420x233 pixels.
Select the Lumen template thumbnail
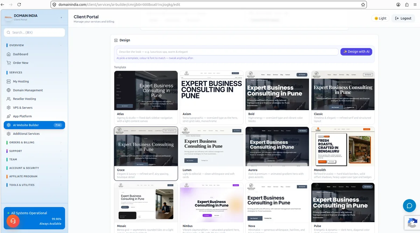click(211, 146)
